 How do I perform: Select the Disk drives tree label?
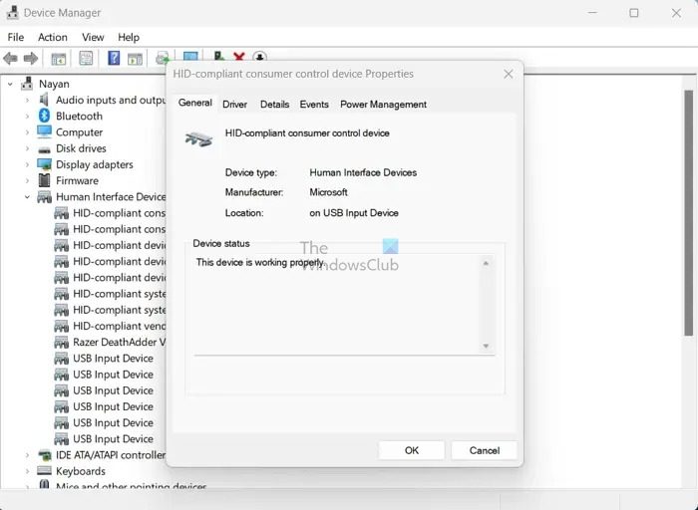point(81,148)
